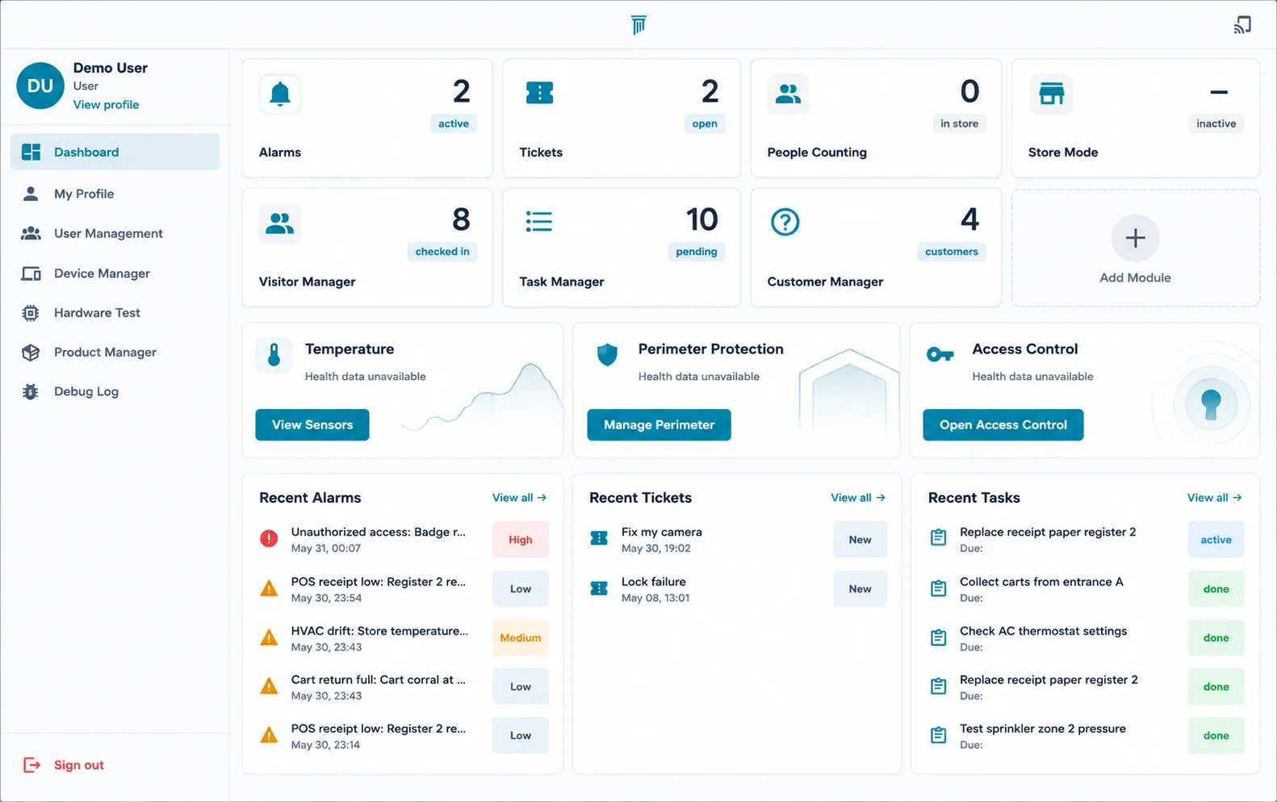Click the cast screen icon at top right
Viewport: 1277px width, 802px height.
1242,25
